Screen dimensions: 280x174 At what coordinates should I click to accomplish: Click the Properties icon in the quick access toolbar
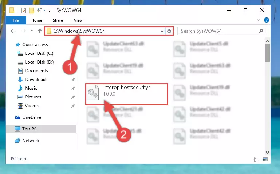coord(24,11)
